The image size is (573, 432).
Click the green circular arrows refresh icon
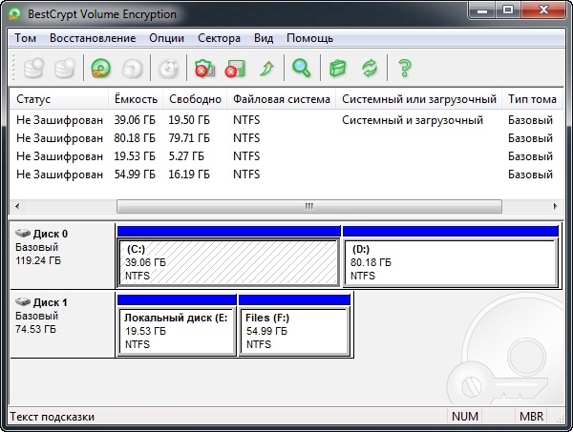[x=369, y=68]
